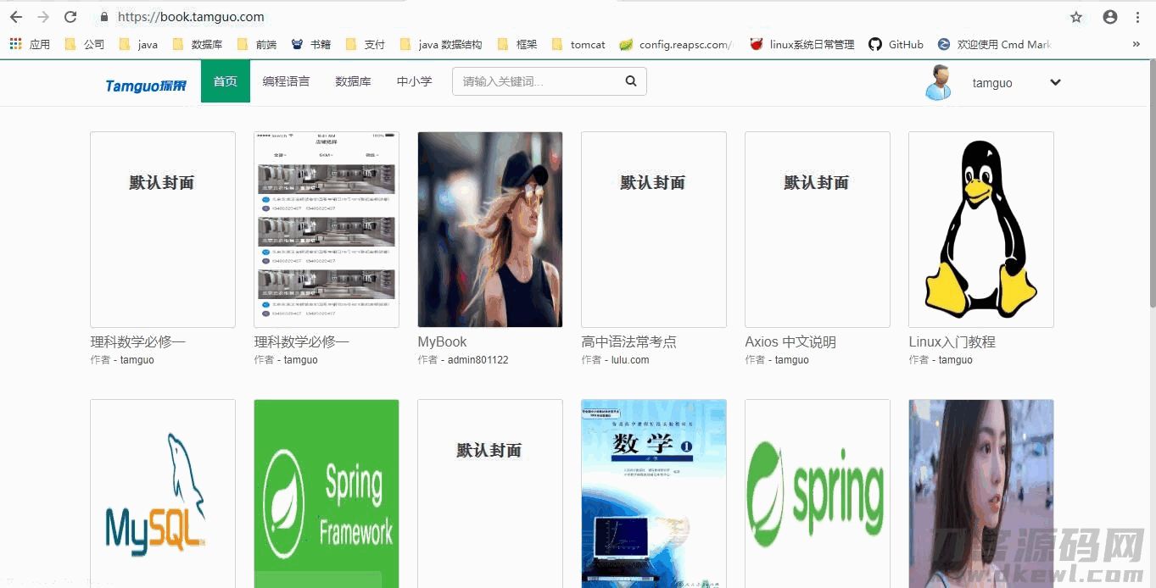Click the search magnifier icon
The width and height of the screenshot is (1156, 588).
click(x=630, y=81)
